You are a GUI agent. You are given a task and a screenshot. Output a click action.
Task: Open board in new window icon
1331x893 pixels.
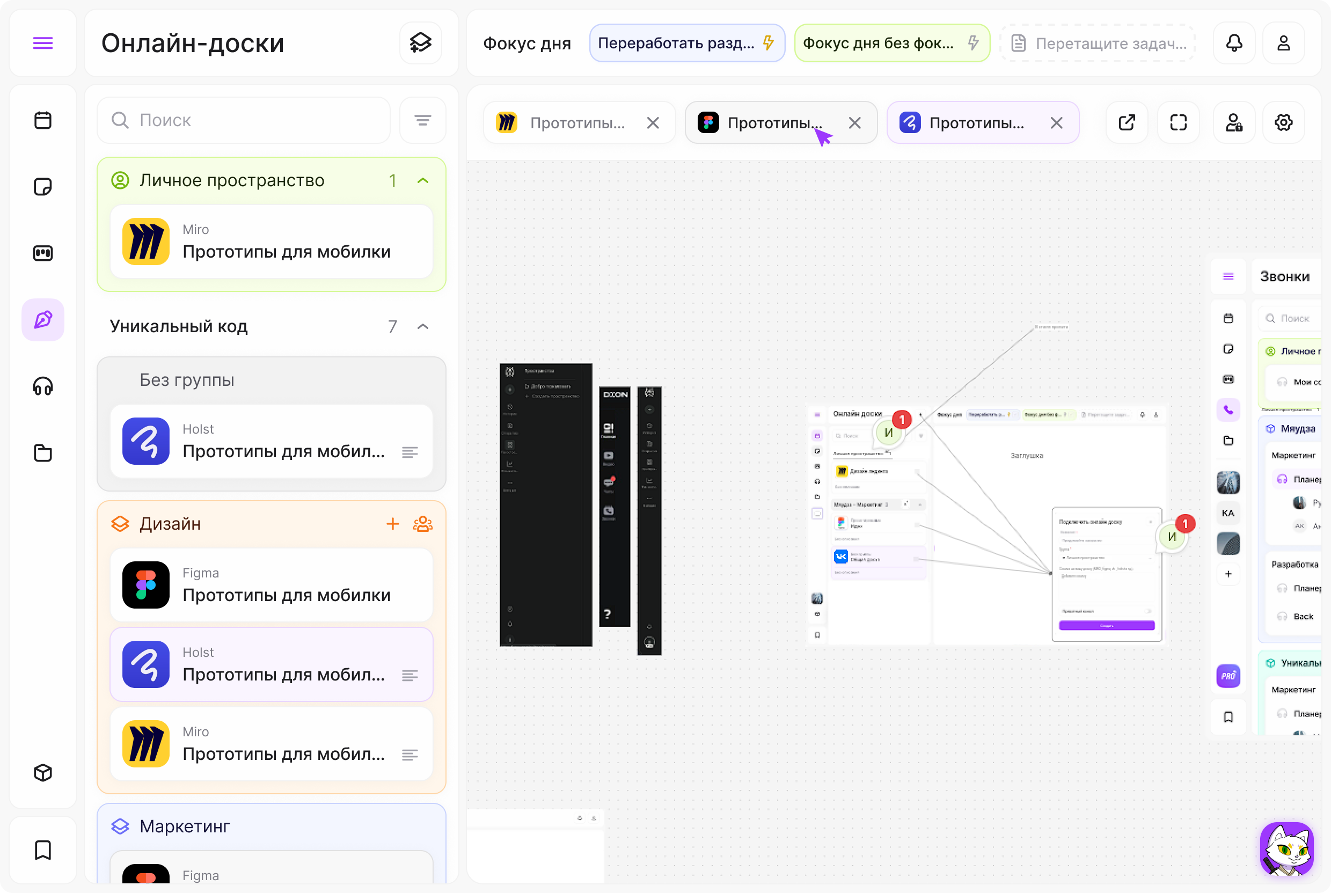tap(1127, 122)
